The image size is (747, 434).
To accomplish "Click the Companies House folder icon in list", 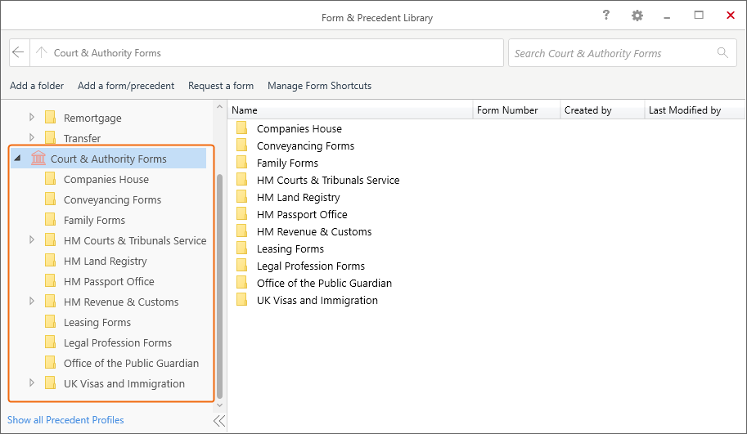I will point(242,128).
